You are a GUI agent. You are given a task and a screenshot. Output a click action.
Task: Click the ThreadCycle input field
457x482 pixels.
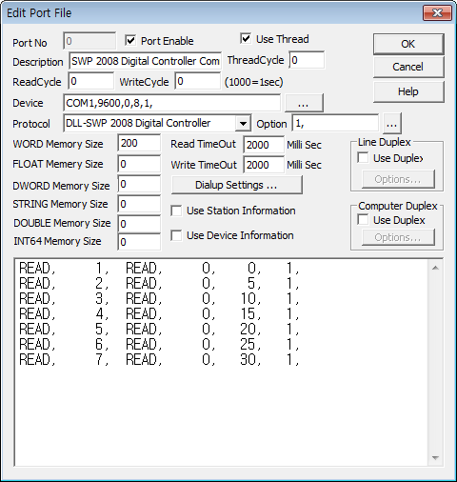pos(307,60)
